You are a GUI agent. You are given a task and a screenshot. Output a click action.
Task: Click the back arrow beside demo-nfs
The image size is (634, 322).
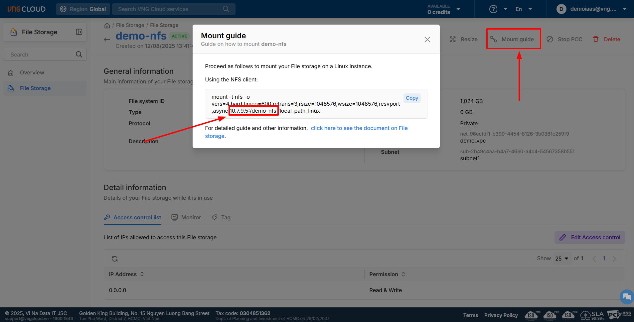click(107, 40)
